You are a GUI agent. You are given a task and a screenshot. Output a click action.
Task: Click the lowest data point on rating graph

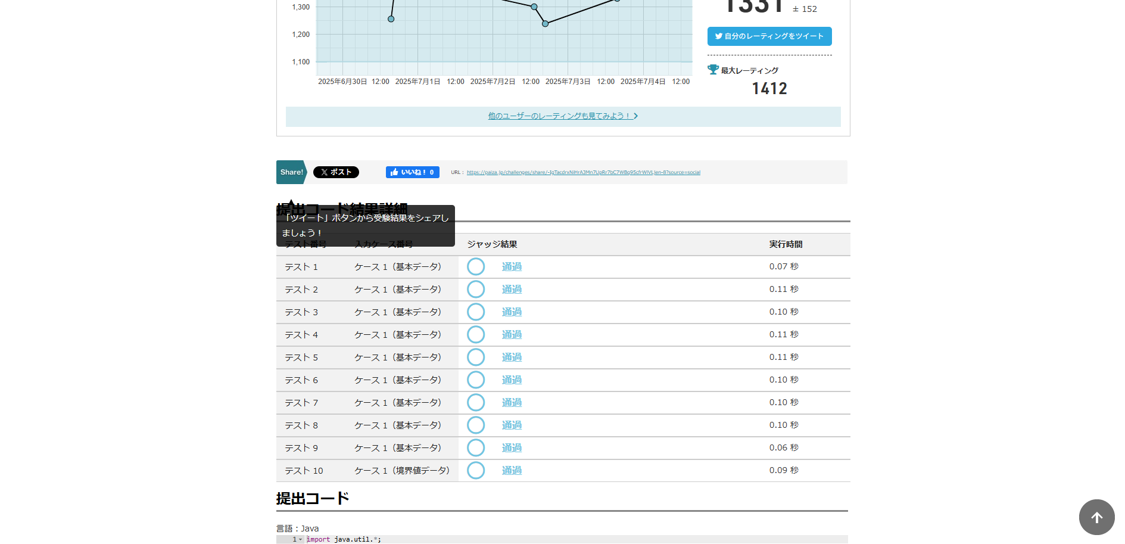[545, 24]
